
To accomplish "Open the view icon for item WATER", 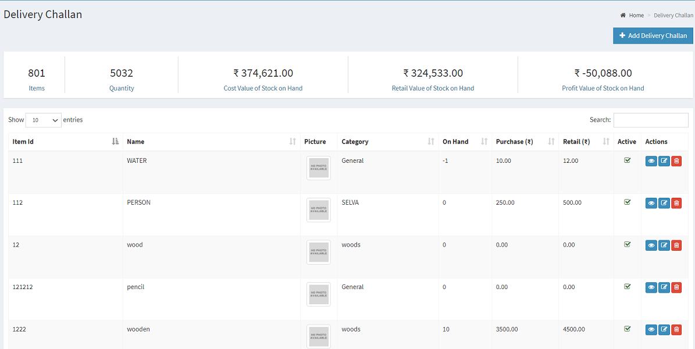I will [651, 161].
